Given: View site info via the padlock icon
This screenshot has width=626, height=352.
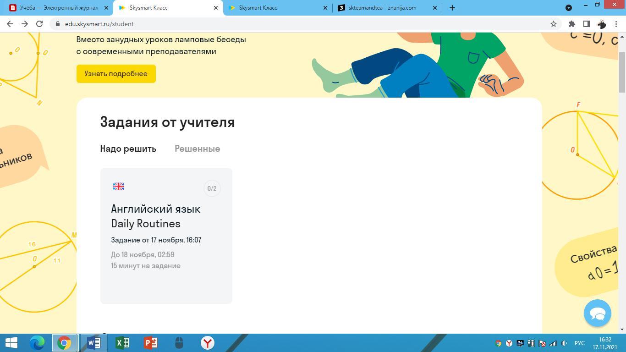Looking at the screenshot, I should (x=58, y=24).
